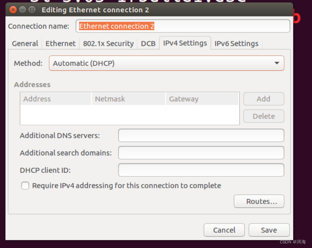
Task: Click the Netmask column header
Action: pos(110,99)
